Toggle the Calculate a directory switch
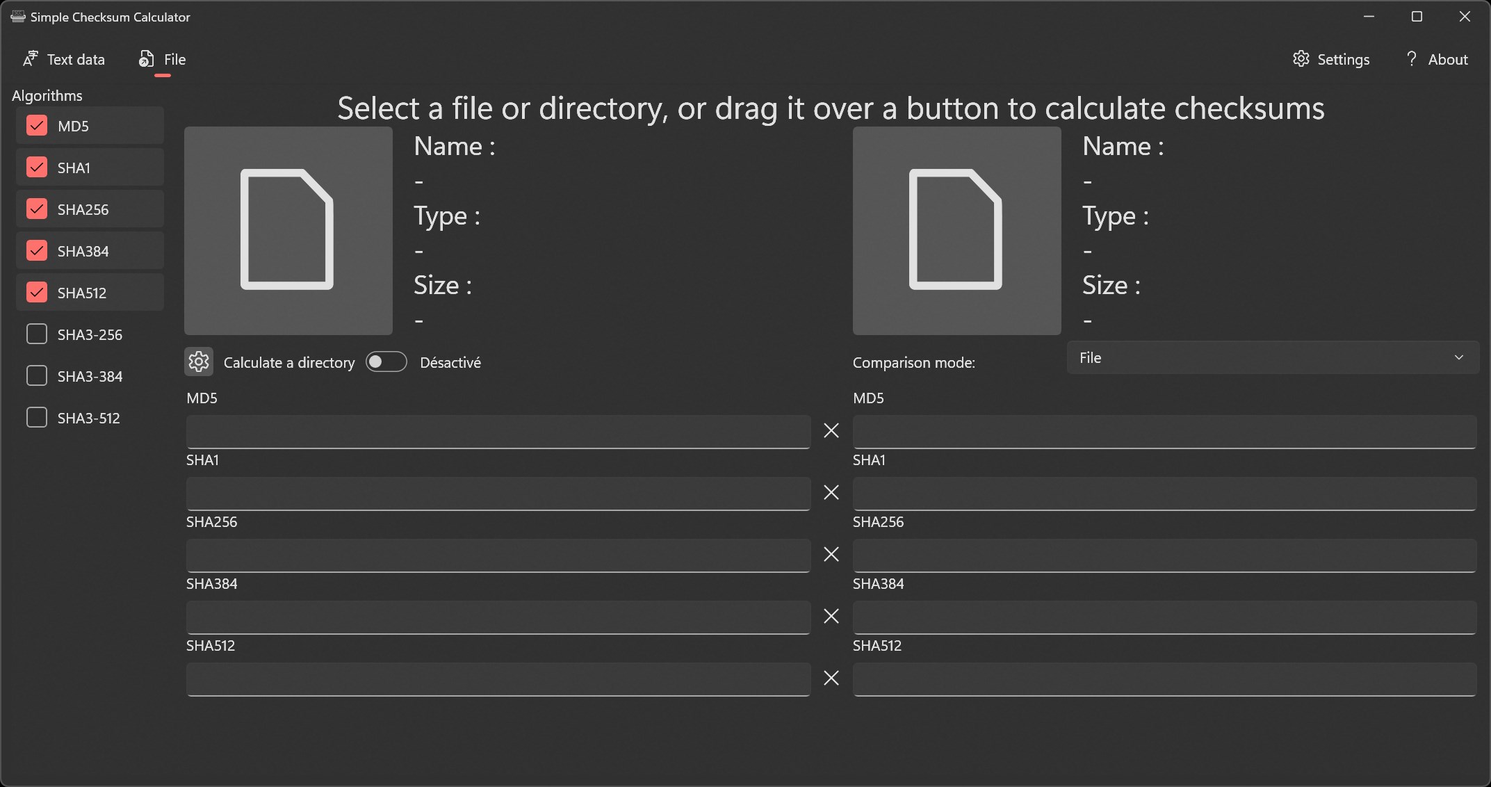 (386, 362)
